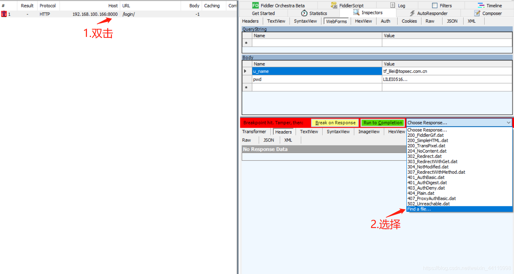The image size is (514, 274).
Task: Click the Fiddler Orchestra Beta FO icon
Action: (255, 5)
